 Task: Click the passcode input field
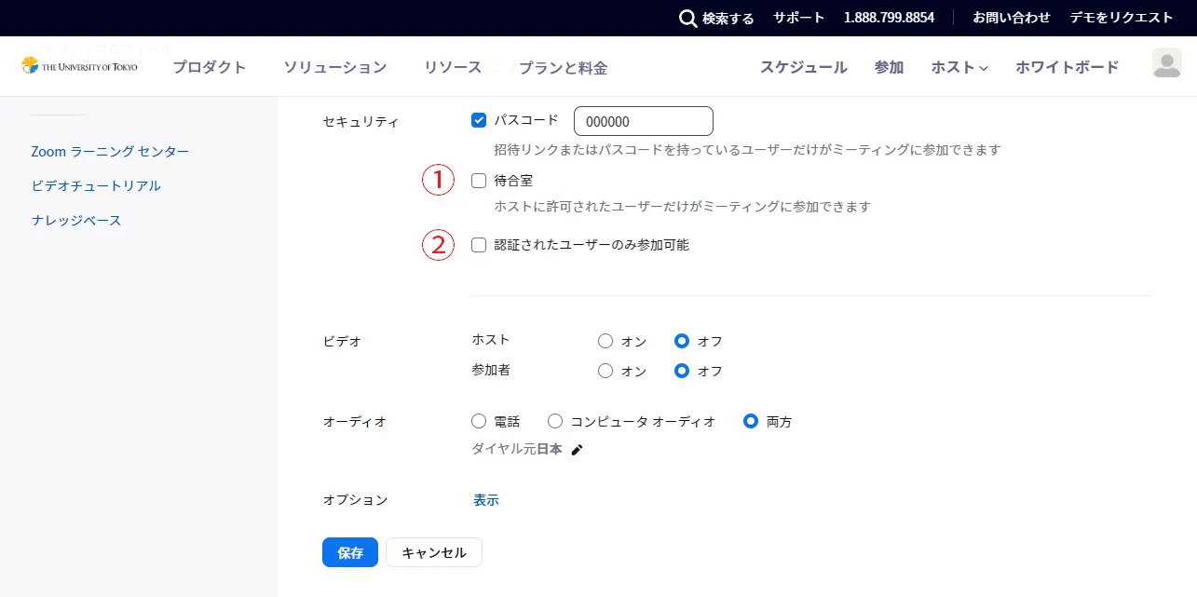643,121
